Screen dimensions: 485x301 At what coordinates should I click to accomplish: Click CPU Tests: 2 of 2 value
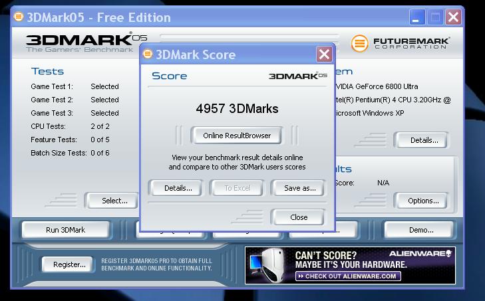tap(100, 126)
